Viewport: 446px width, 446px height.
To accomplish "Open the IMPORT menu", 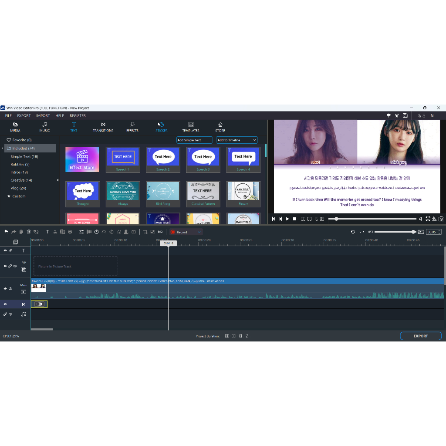I will [x=43, y=116].
